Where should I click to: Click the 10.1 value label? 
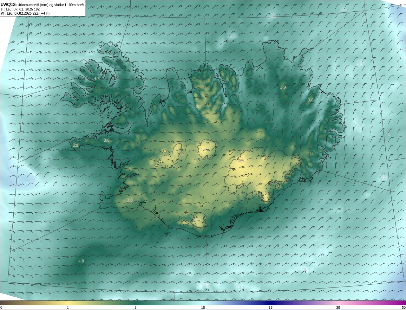pos(240,287)
